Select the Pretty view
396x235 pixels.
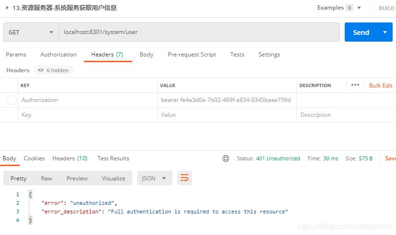coord(18,179)
